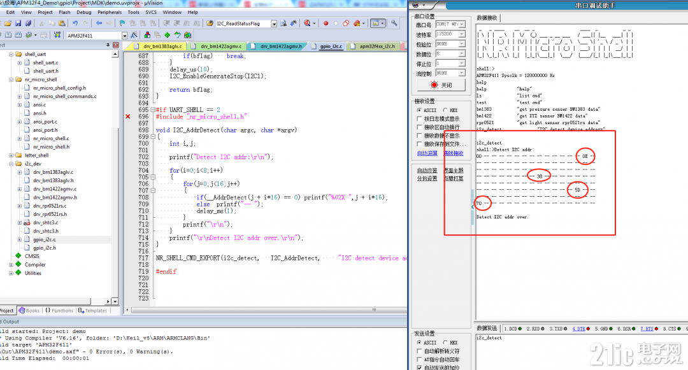
Task: Click the send text box containing i2c_detect
Action: pos(582,351)
